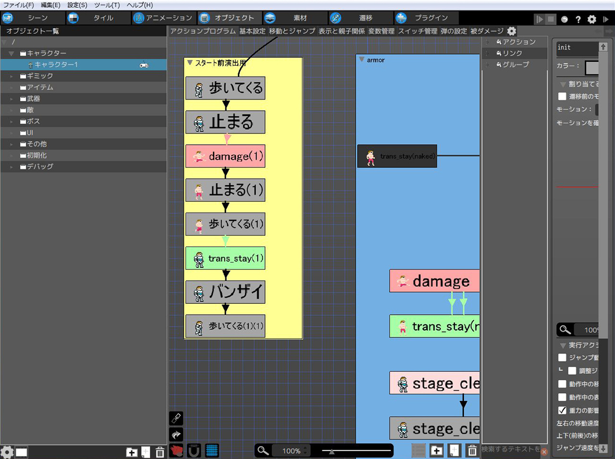Click film strip icon below object list
The width and height of the screenshot is (615, 459).
[22, 452]
